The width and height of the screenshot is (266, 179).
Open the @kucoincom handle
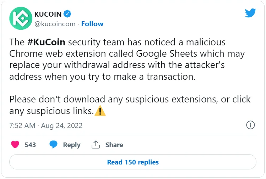[55, 24]
